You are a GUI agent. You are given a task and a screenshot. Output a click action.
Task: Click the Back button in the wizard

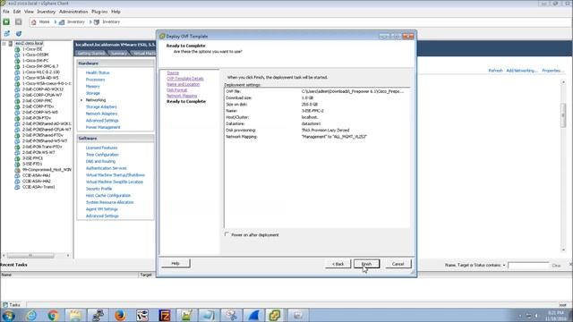tap(338, 264)
